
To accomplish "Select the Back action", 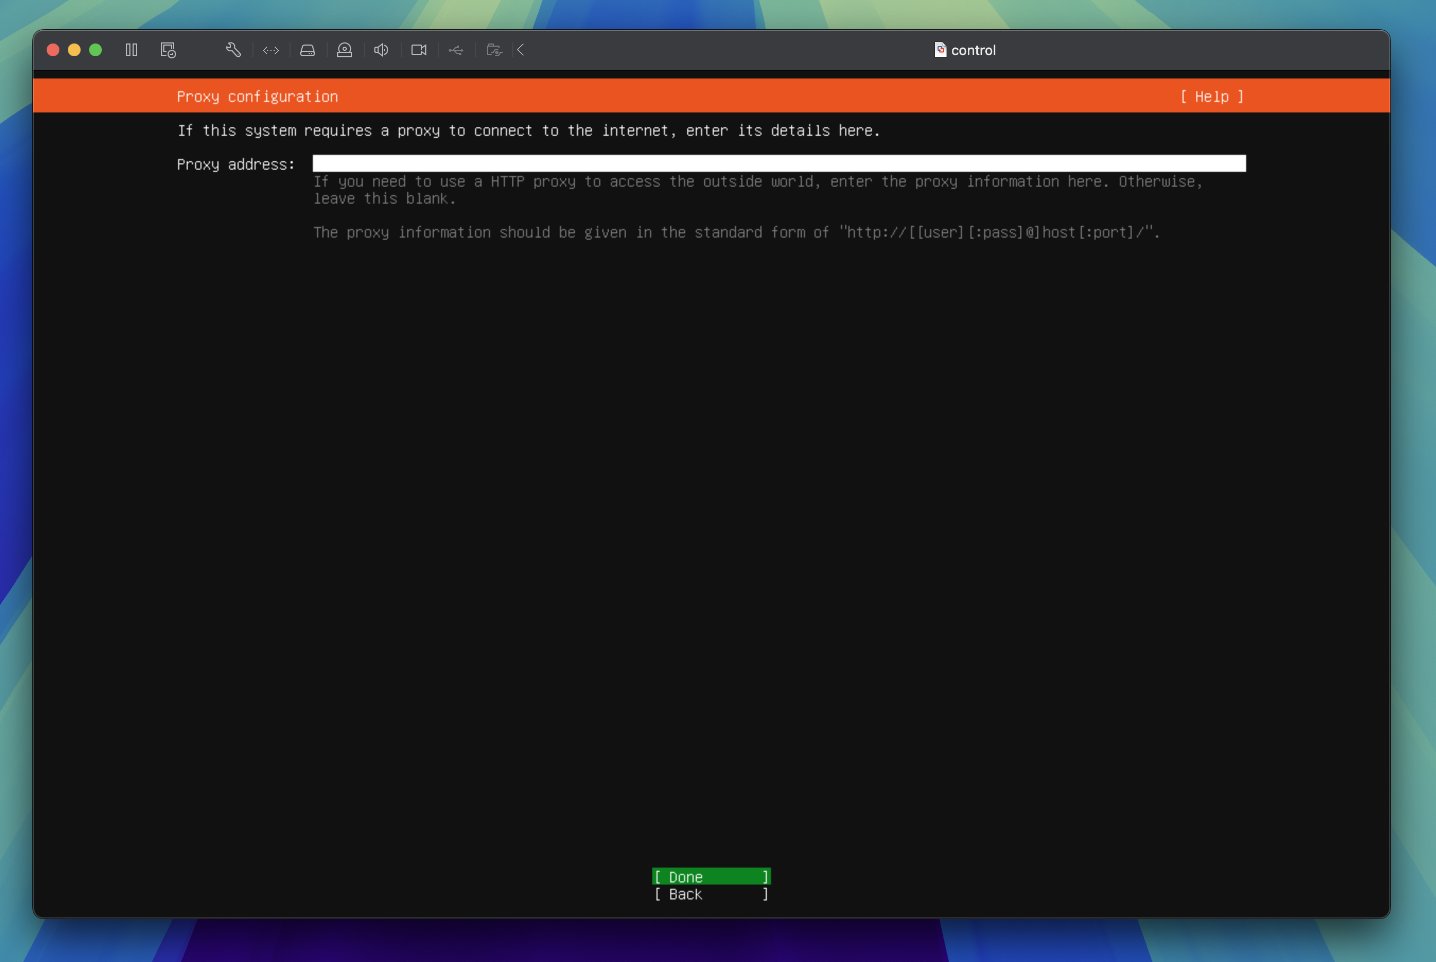I will tap(711, 895).
